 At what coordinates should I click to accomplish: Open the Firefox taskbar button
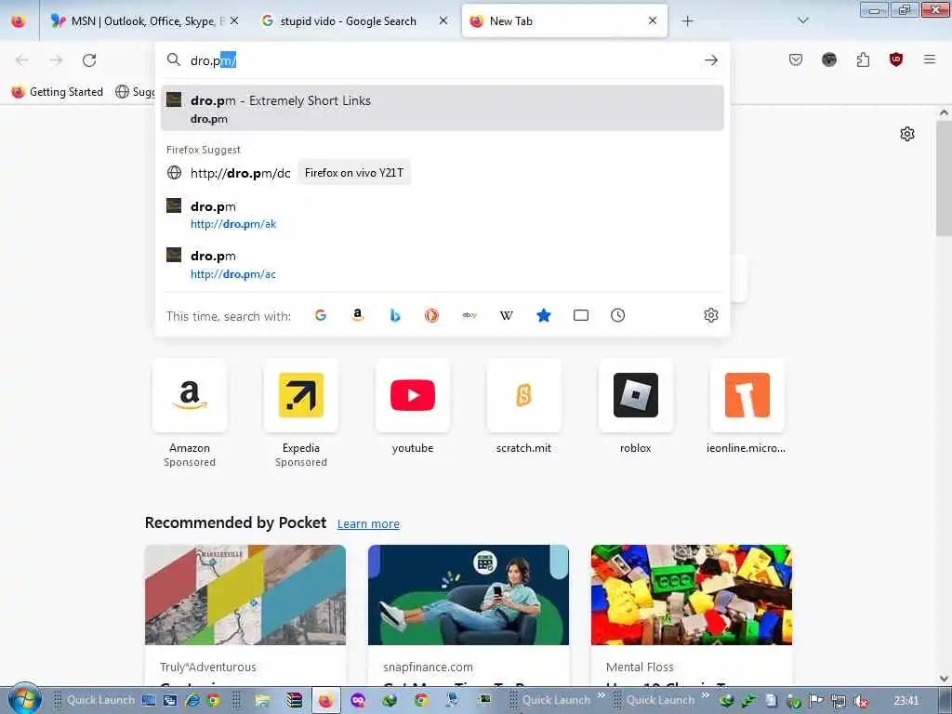coord(326,700)
